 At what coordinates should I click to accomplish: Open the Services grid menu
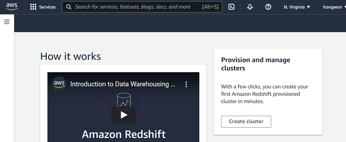(x=33, y=7)
